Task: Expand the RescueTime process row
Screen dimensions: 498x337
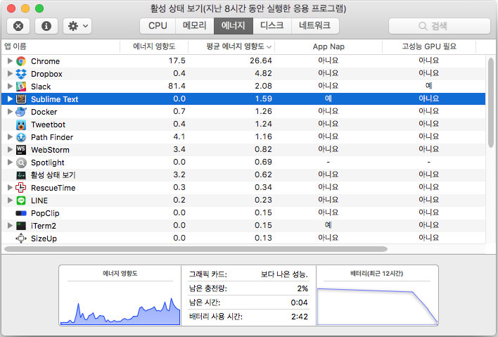Action: (x=10, y=187)
